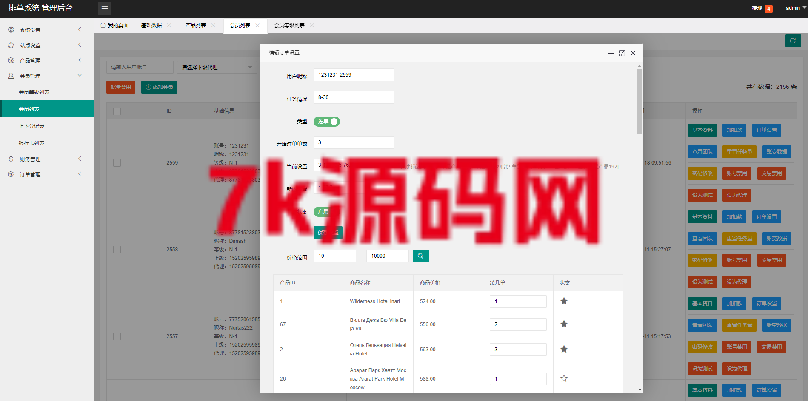Click 订单设置 for member 2559
The image size is (808, 401).
pyautogui.click(x=767, y=130)
